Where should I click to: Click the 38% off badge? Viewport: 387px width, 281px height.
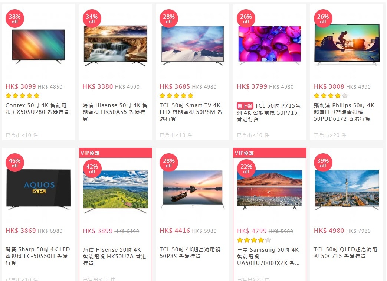click(x=15, y=19)
